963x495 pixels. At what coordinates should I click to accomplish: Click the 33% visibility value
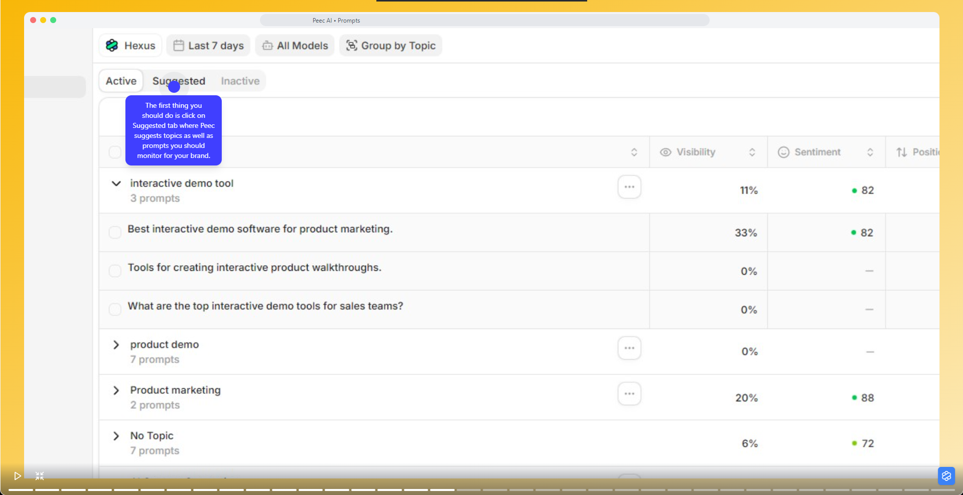click(746, 233)
